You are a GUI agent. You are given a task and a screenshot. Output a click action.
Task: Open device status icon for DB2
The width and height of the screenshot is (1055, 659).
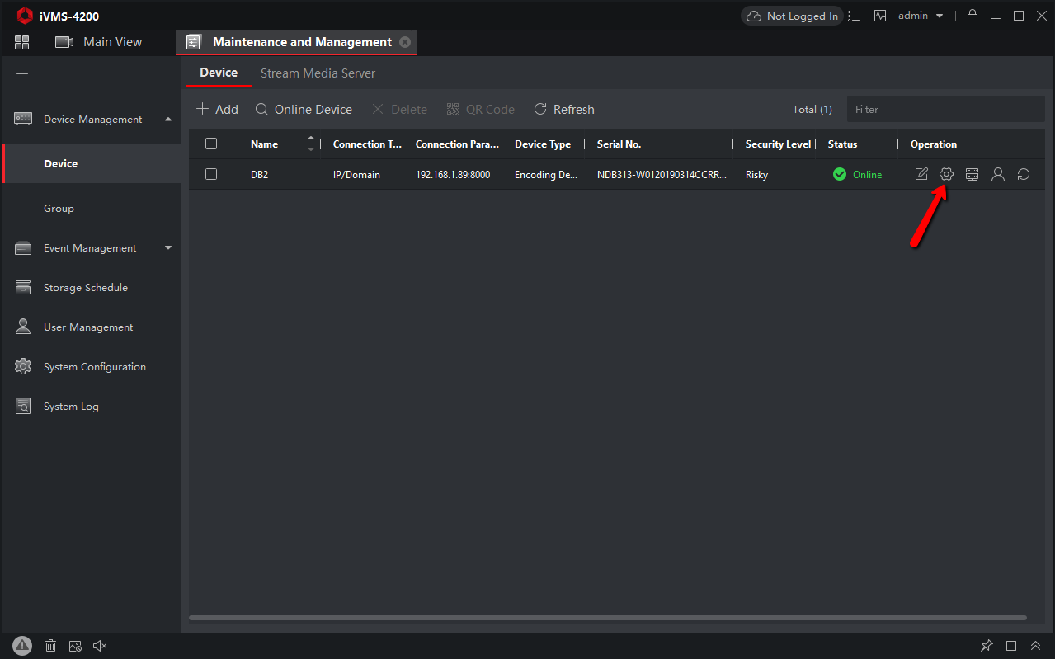(x=972, y=174)
